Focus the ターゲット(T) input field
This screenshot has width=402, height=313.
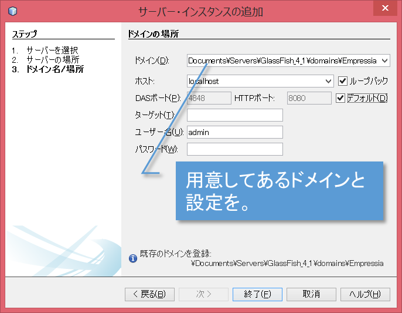235,115
